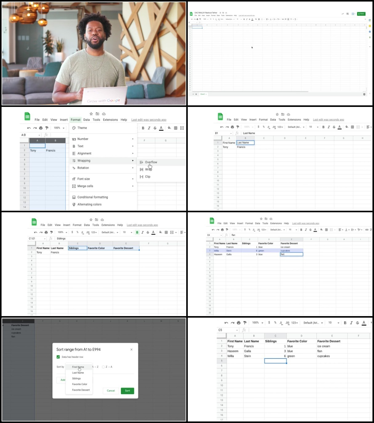Image resolution: width=374 pixels, height=423 pixels.
Task: Click Cancel in the Sort range dialog
Action: (x=111, y=391)
